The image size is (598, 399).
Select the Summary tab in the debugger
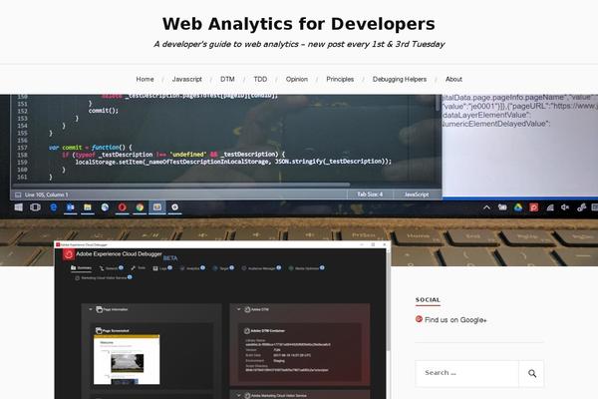tap(82, 268)
